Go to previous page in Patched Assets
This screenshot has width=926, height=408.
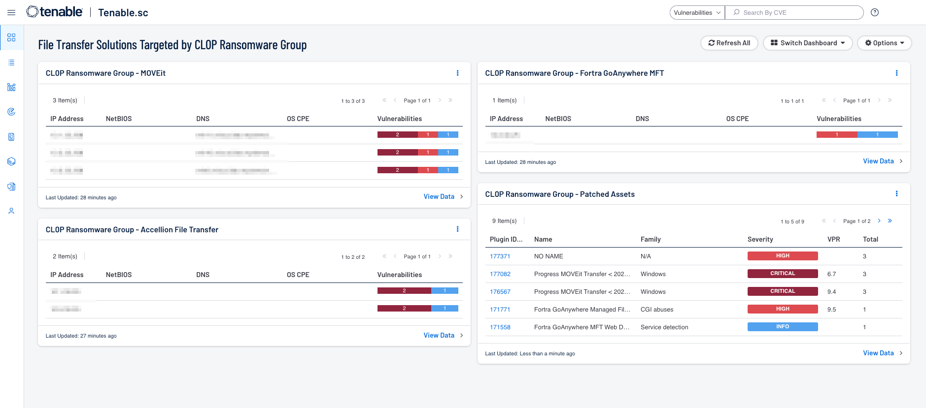pos(834,221)
